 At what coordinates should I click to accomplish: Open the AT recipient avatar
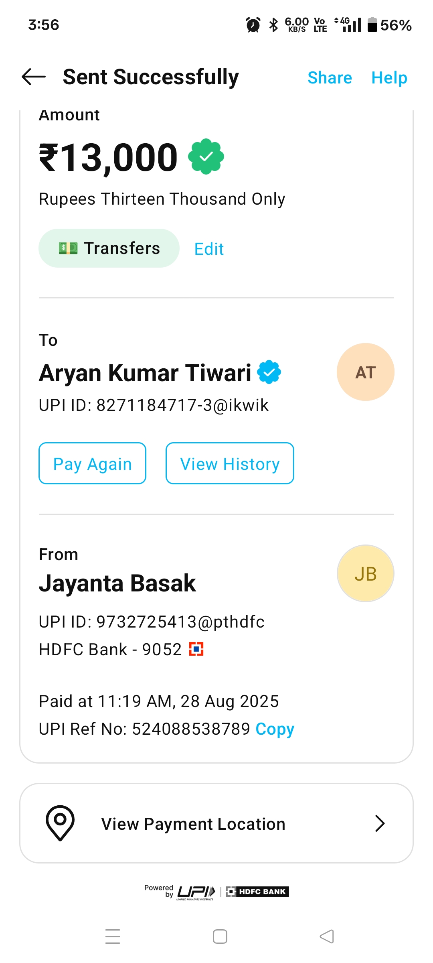(x=365, y=372)
